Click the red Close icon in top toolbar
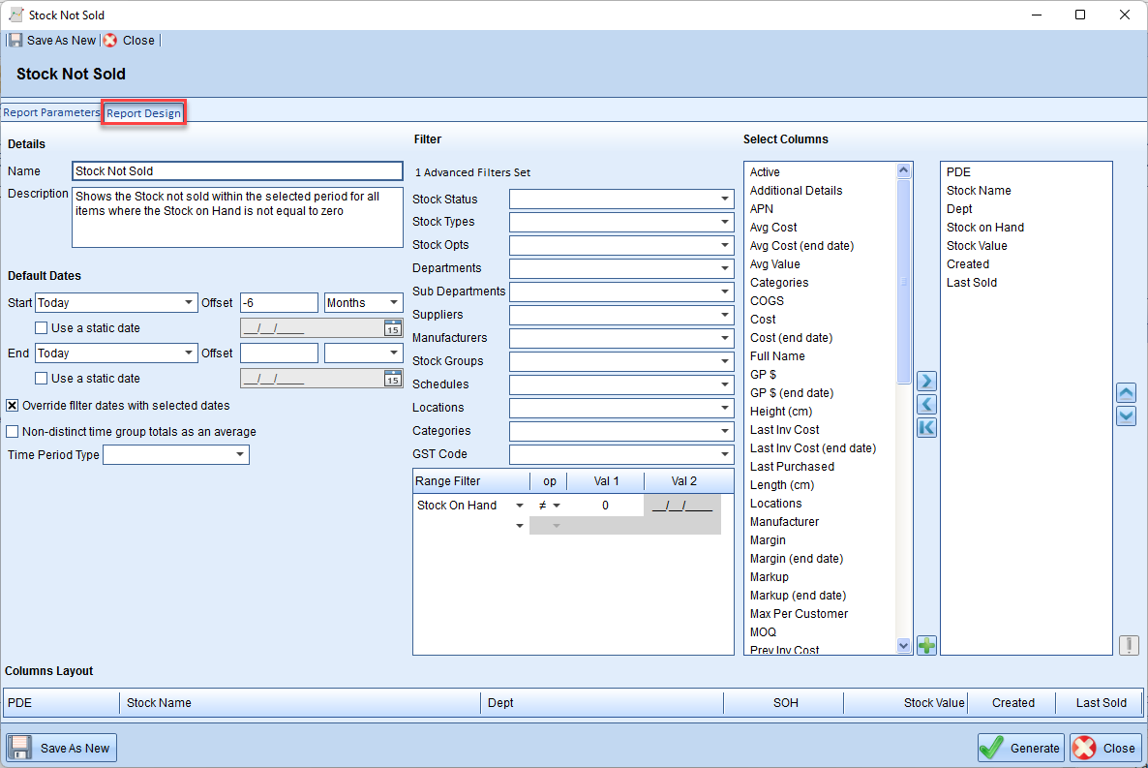This screenshot has height=768, width=1148. tap(109, 41)
